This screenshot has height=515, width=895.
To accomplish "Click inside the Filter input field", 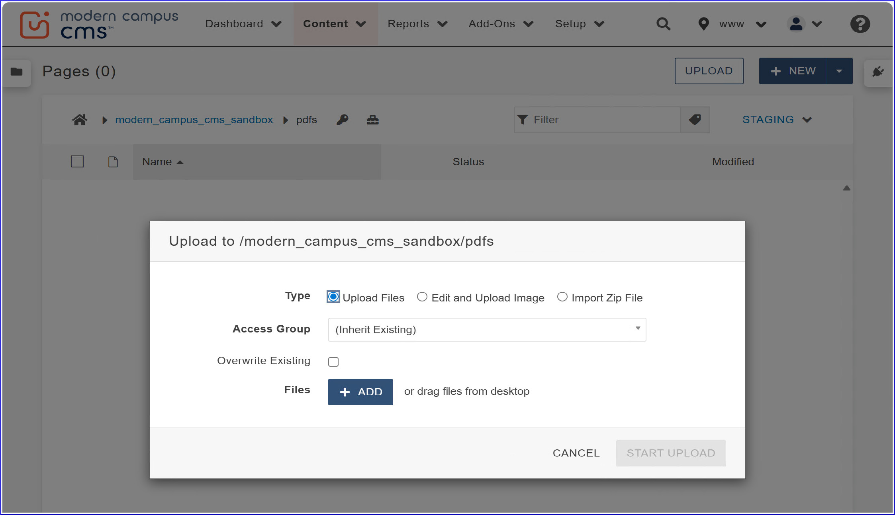I will click(597, 120).
